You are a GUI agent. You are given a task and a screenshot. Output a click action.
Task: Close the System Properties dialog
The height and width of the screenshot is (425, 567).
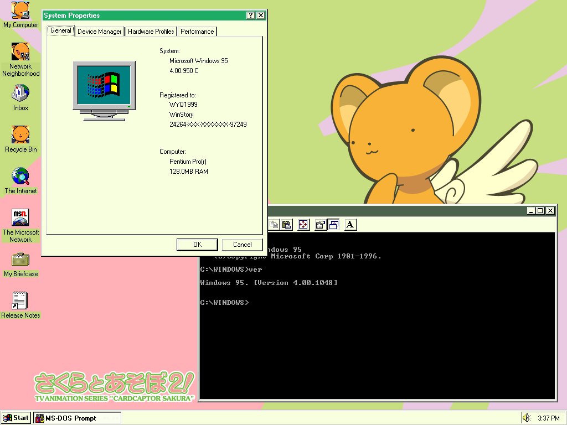tap(261, 15)
